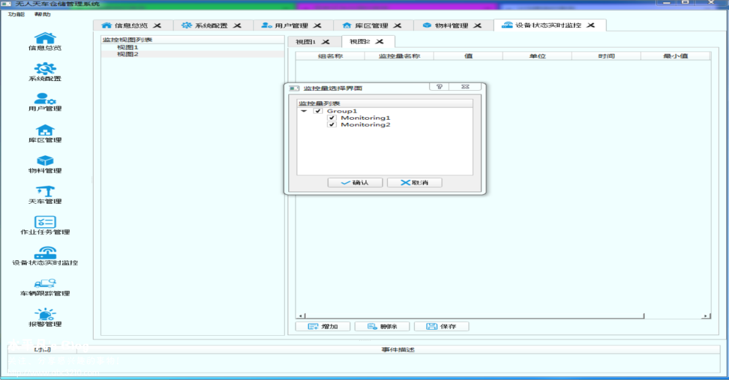Viewport: 729px width, 380px height.
Task: Open 物料管理 box icon in sidebar
Action: [x=45, y=160]
